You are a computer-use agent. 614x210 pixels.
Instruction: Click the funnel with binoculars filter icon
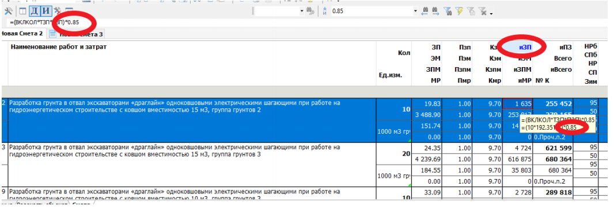pos(448,11)
